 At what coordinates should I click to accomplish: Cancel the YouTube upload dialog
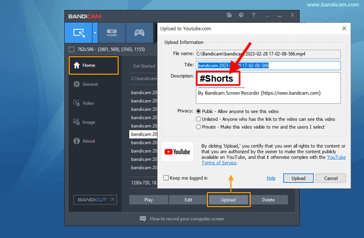coord(331,178)
